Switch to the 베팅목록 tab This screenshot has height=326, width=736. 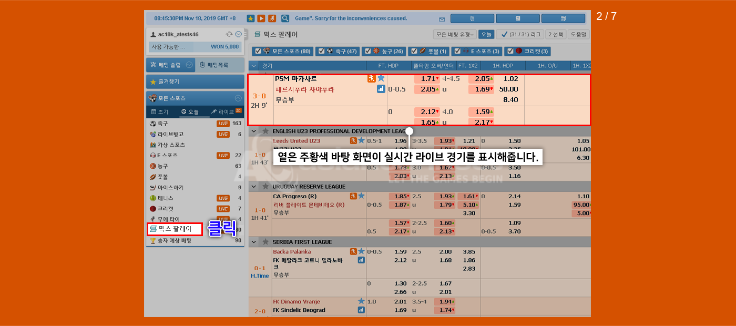220,65
